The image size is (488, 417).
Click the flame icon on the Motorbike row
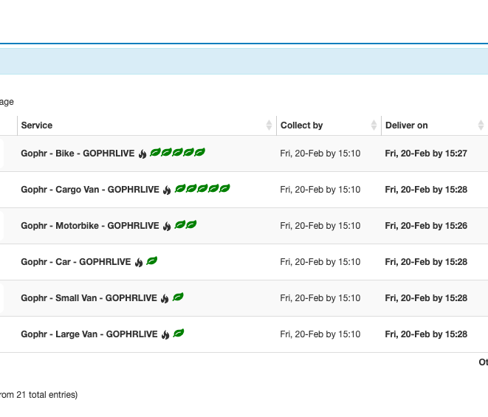tap(167, 226)
